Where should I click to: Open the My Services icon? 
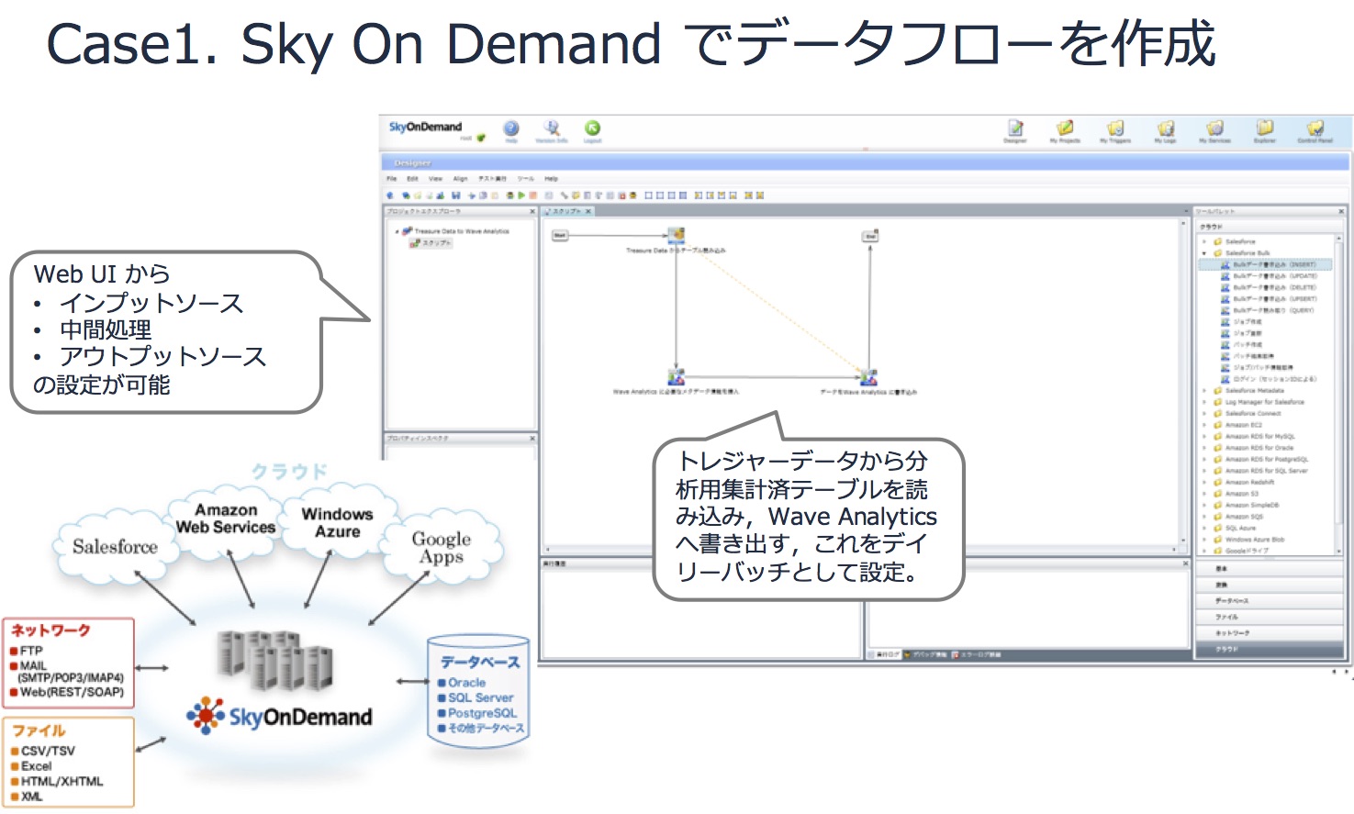click(1214, 128)
